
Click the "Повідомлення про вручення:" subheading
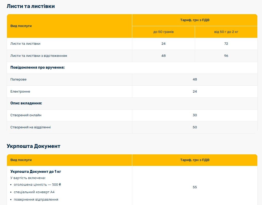(37, 67)
